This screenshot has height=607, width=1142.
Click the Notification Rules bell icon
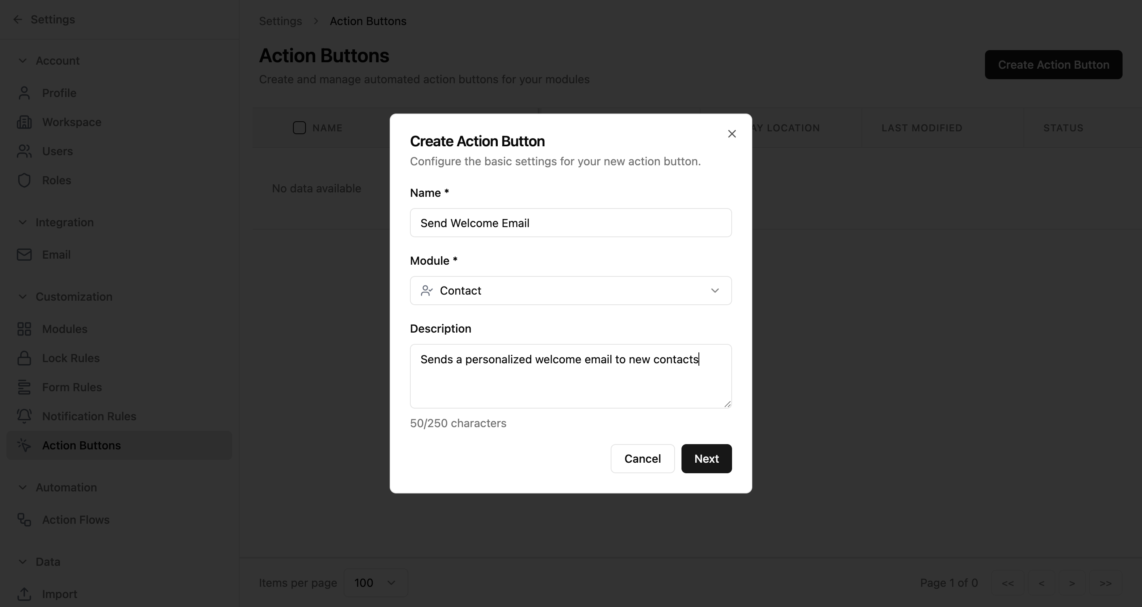pos(24,416)
